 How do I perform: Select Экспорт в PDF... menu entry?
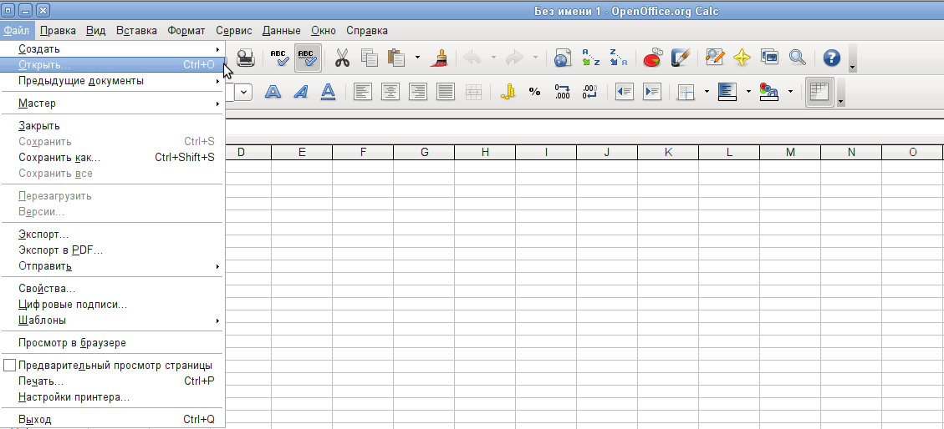113,250
